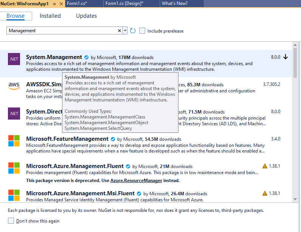Click version 8.0.0 of System.Management

(x=276, y=57)
